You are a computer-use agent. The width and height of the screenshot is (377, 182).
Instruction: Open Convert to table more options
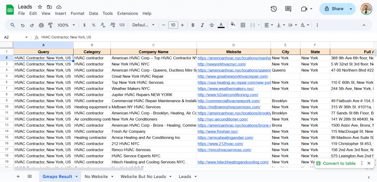(x=362, y=163)
